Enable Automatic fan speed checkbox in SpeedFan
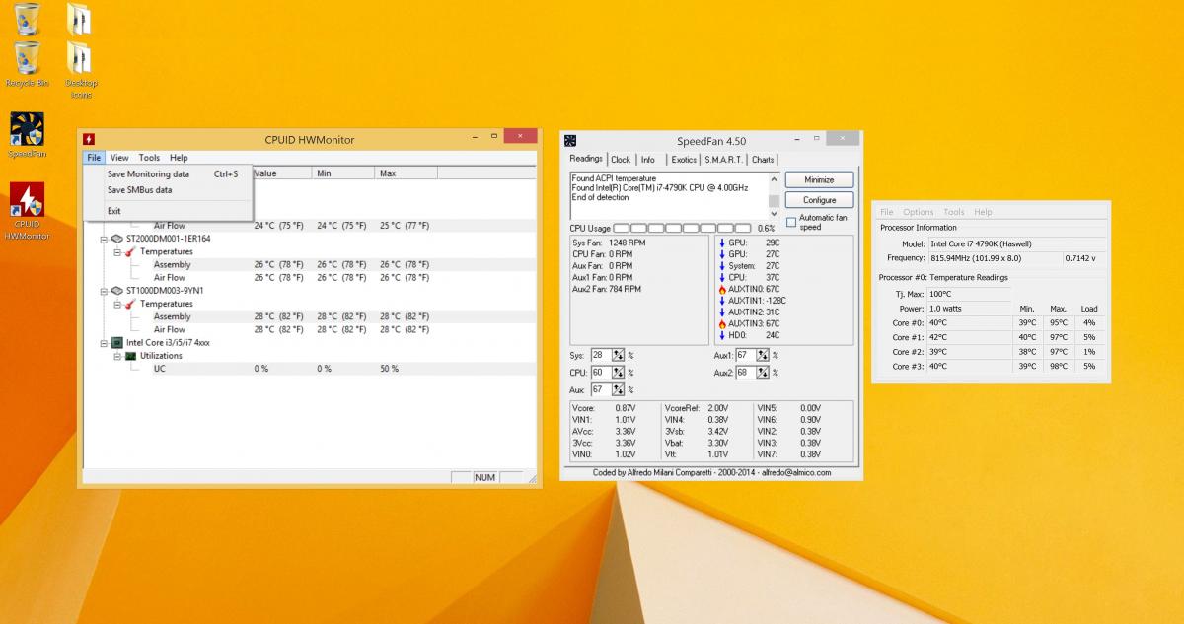 (x=790, y=222)
